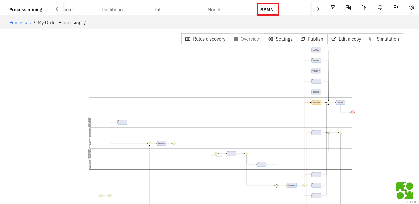This screenshot has height=204, width=419.
Task: Open the app switcher grid icon
Action: (396, 7)
